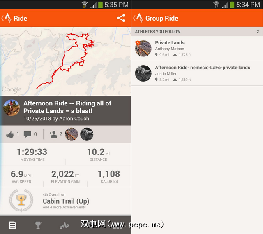Tap the Athletes You Follow header
The height and width of the screenshot is (234, 263).
click(197, 32)
